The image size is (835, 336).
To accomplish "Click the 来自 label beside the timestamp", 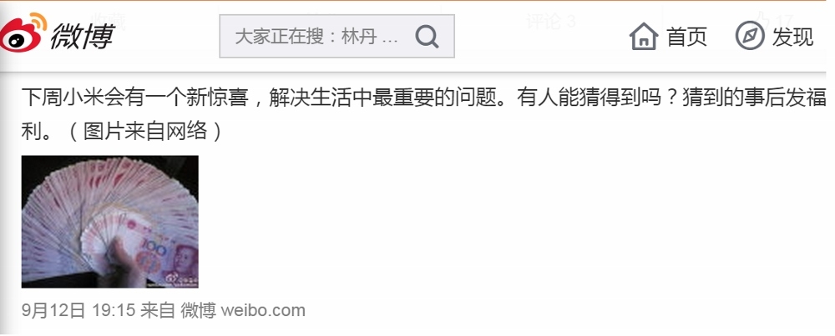I will (x=158, y=310).
